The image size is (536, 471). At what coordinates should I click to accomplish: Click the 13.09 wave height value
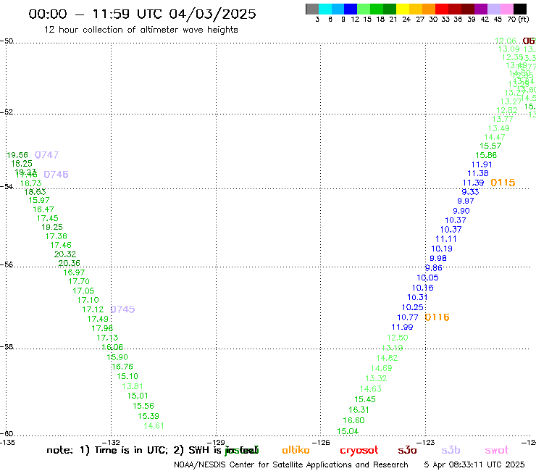508,49
